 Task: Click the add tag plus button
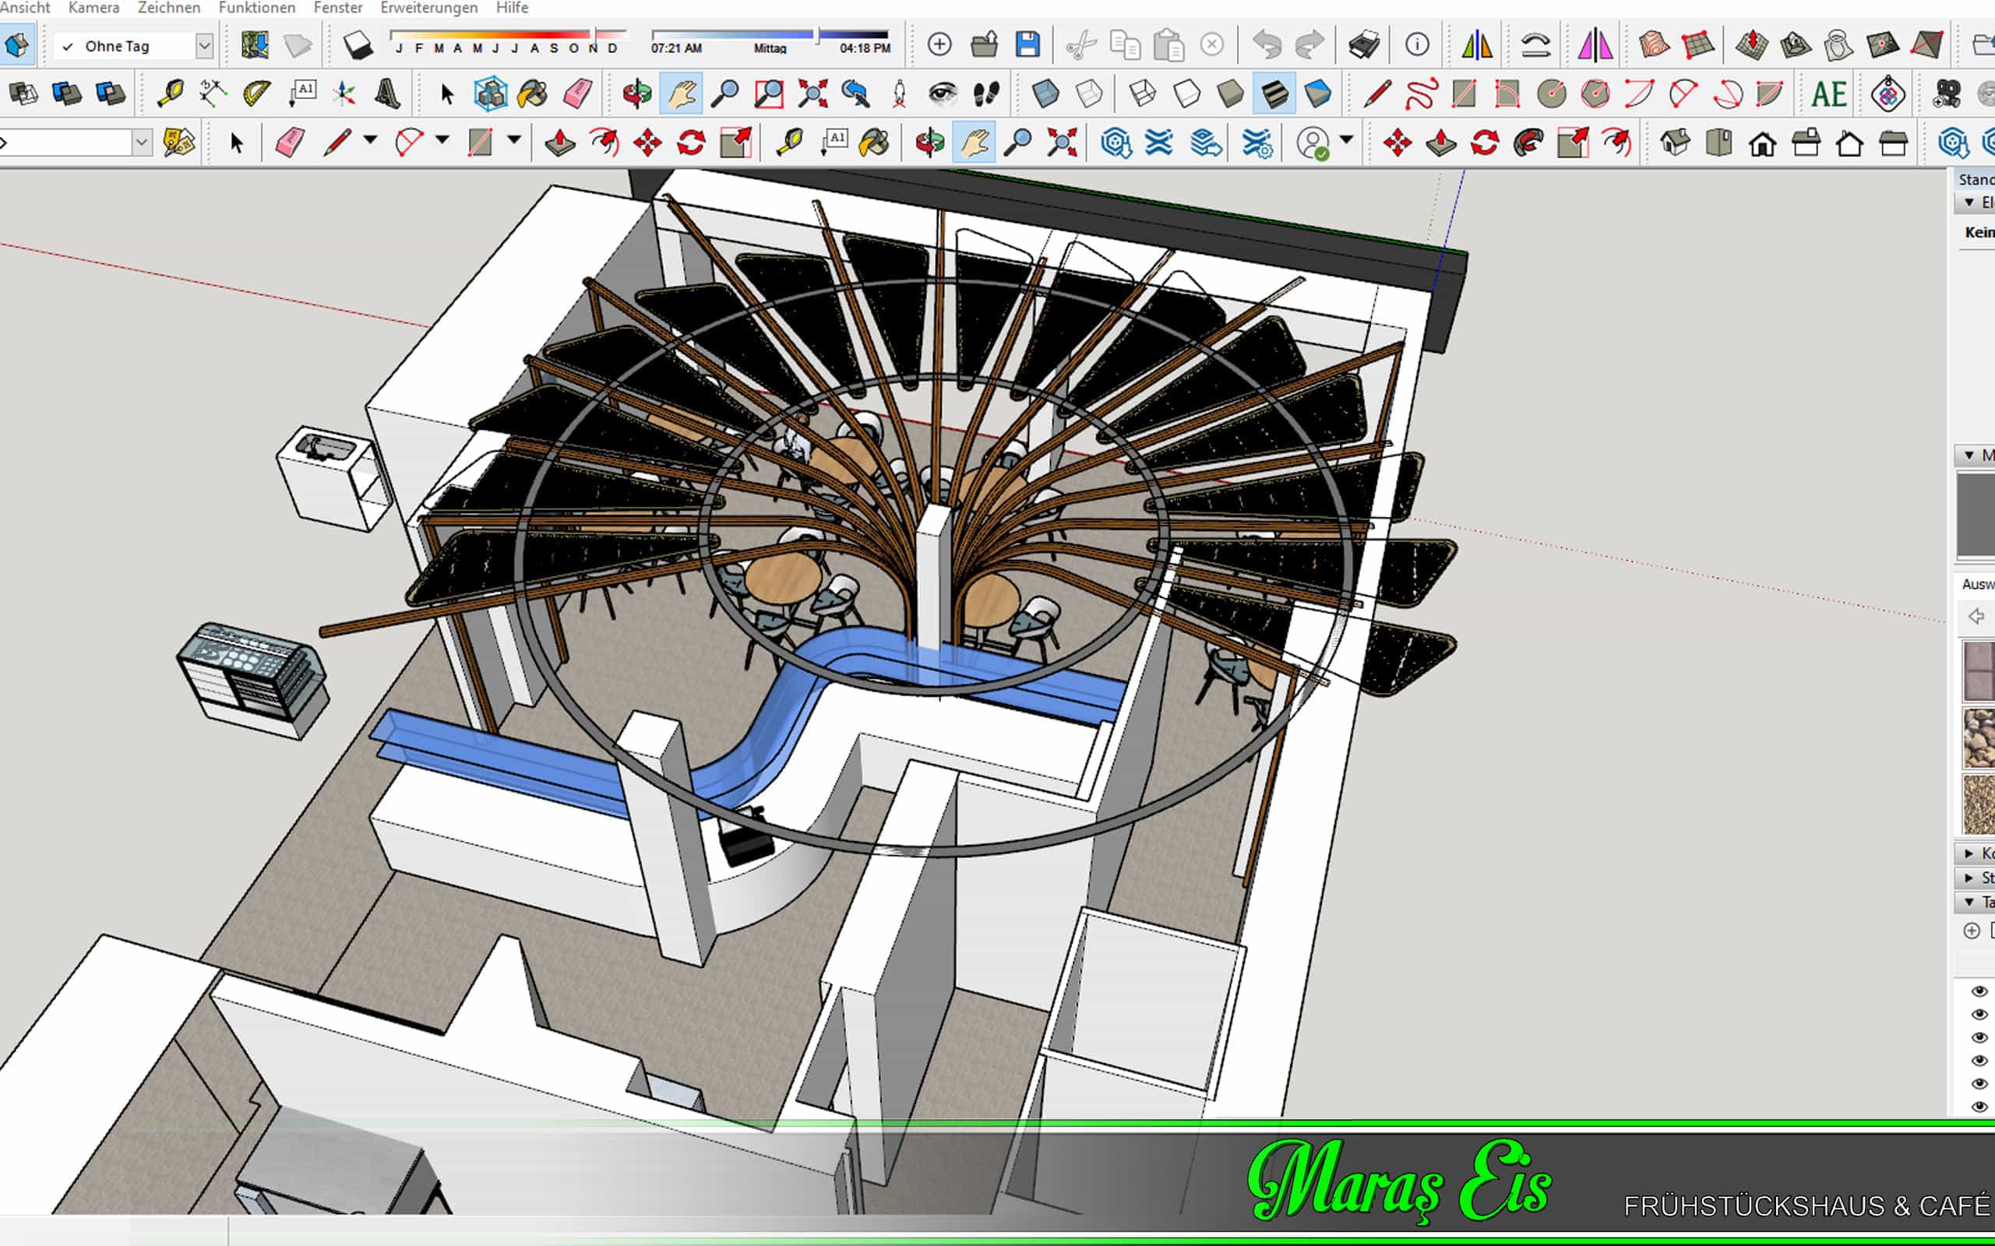point(1971,931)
